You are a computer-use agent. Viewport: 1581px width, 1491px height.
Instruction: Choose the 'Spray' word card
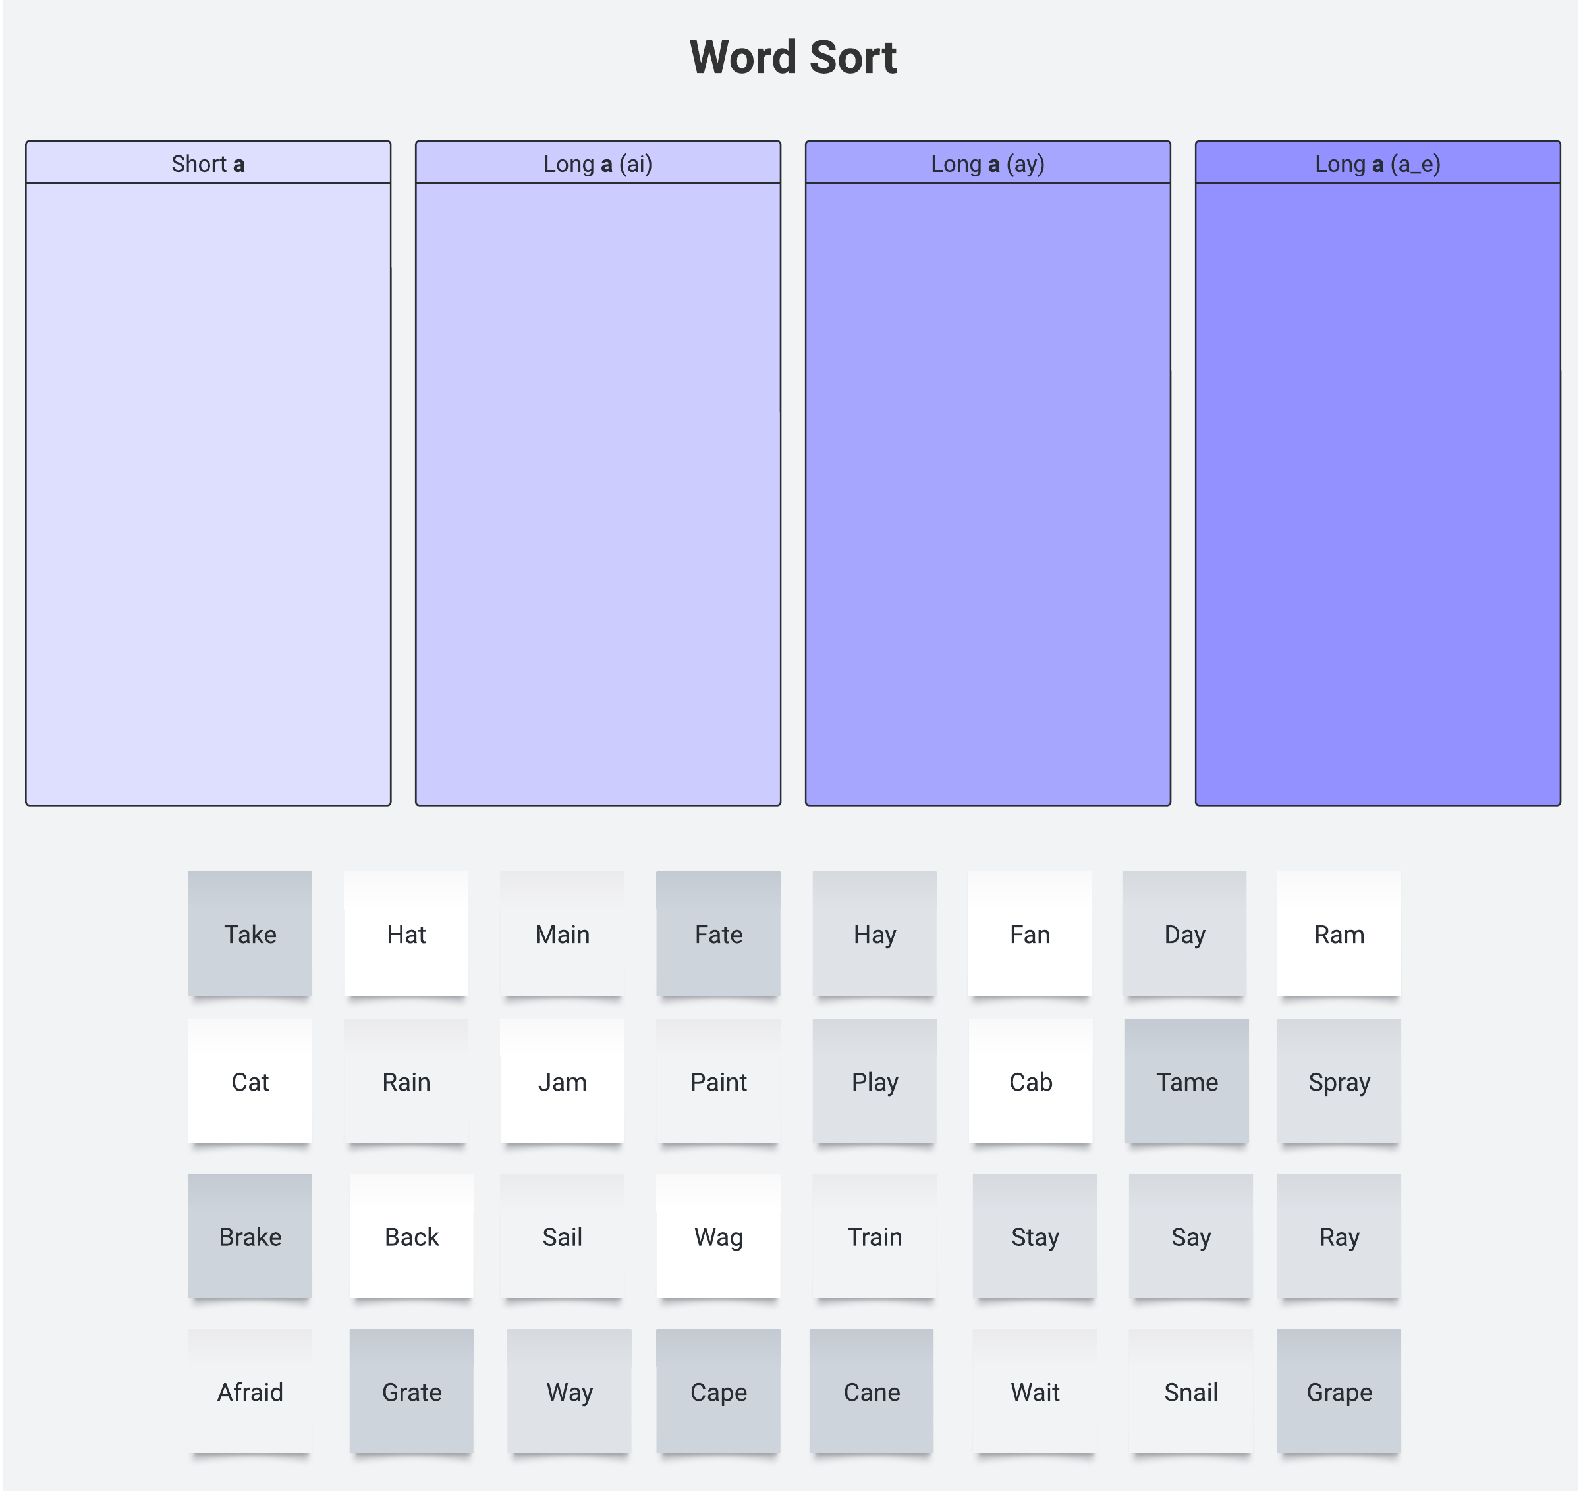pos(1339,1081)
